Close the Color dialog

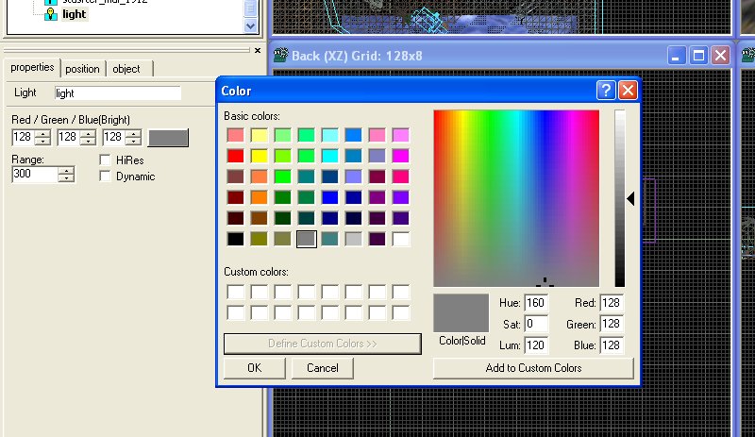tap(628, 90)
